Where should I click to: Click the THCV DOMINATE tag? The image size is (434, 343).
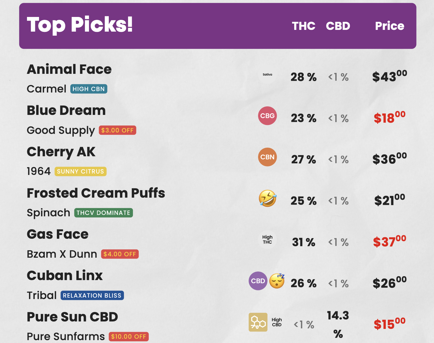103,213
